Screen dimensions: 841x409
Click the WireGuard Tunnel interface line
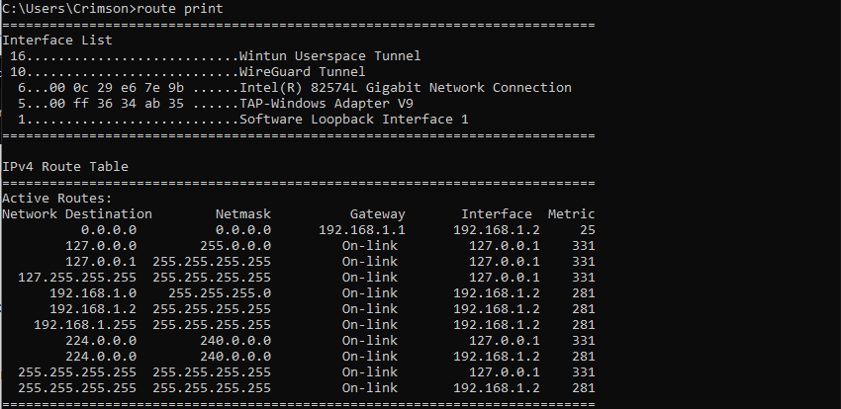(302, 72)
